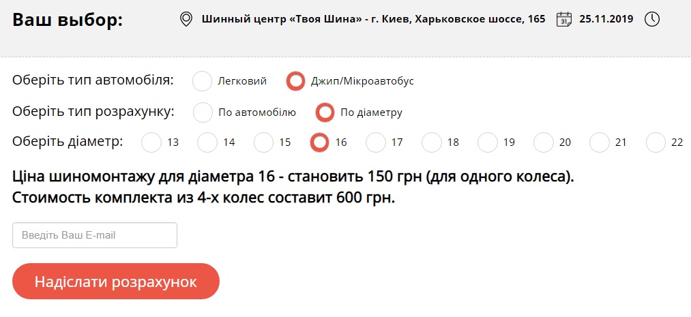Choose diameter 22 radio button

pos(656,142)
